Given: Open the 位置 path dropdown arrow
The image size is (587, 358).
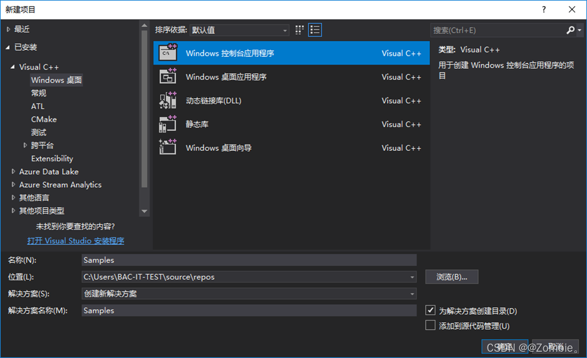Looking at the screenshot, I should tap(412, 277).
